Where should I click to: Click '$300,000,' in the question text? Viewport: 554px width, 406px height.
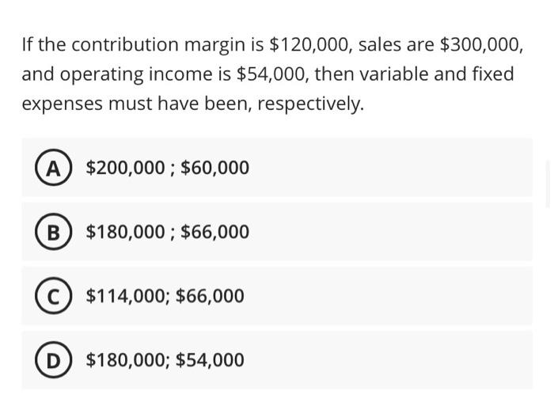click(x=481, y=45)
